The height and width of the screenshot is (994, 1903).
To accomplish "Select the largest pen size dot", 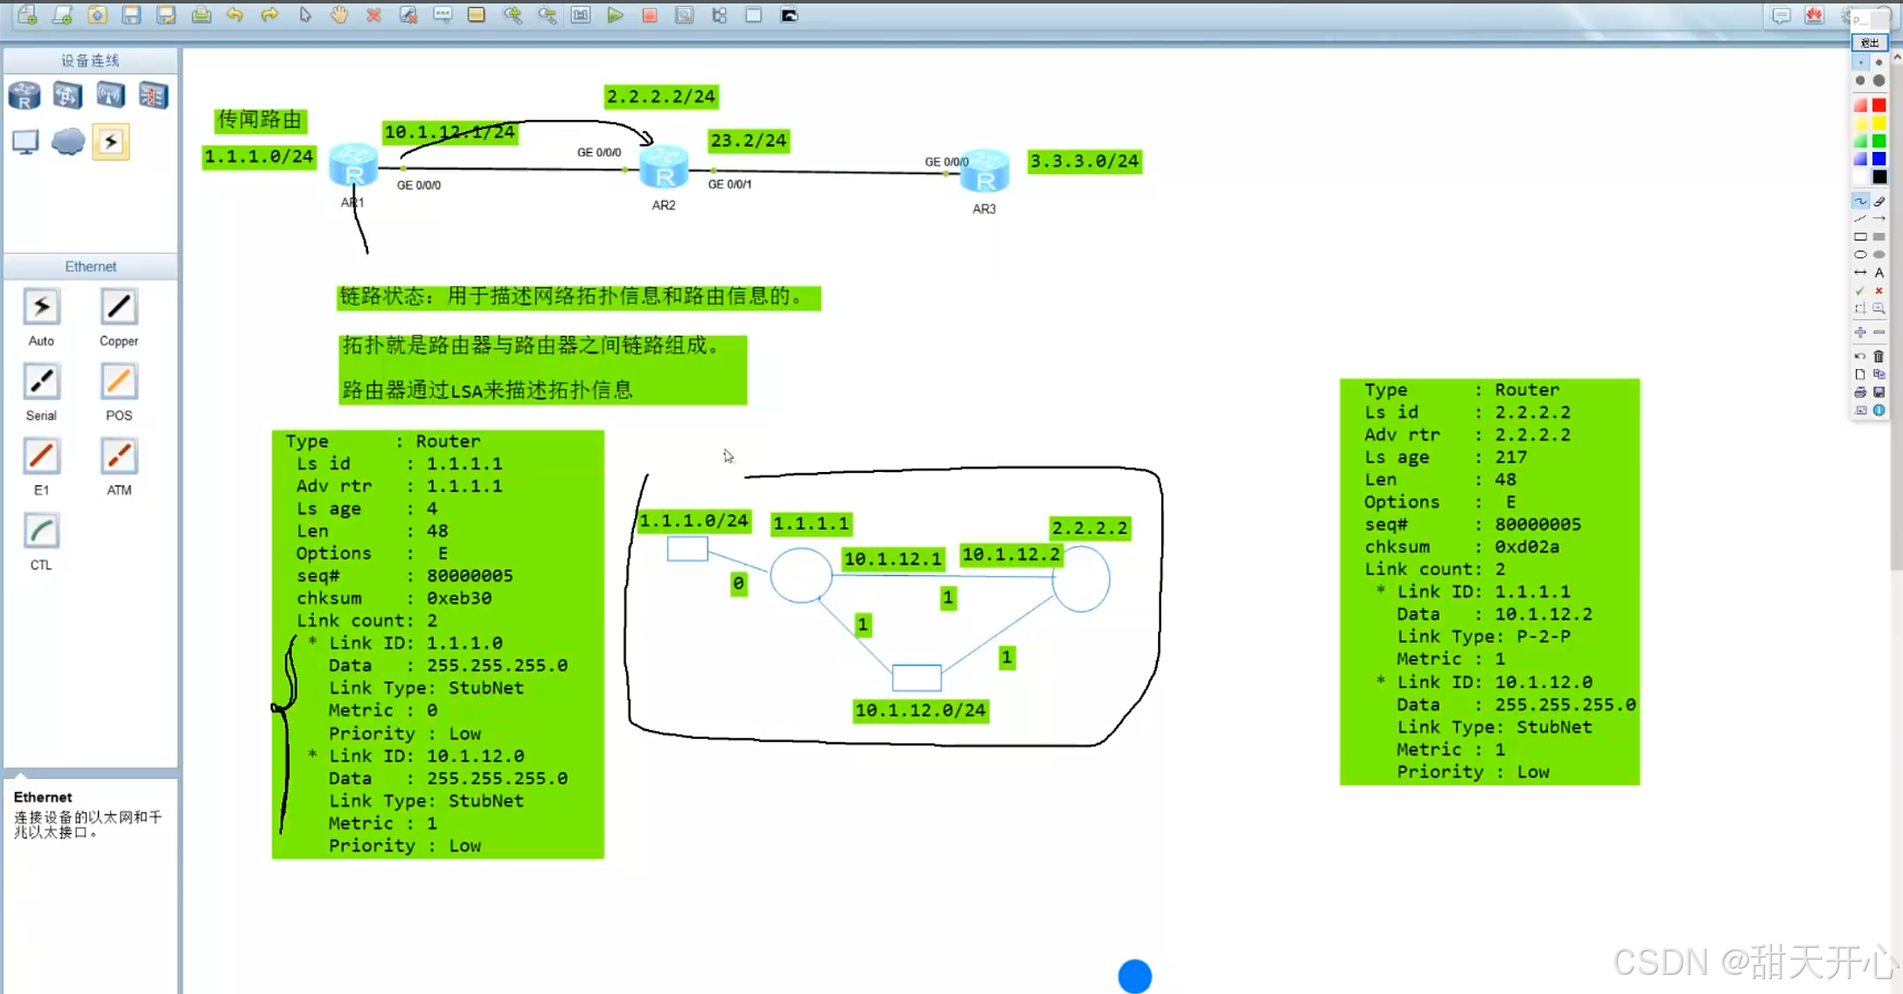I will click(x=1879, y=80).
